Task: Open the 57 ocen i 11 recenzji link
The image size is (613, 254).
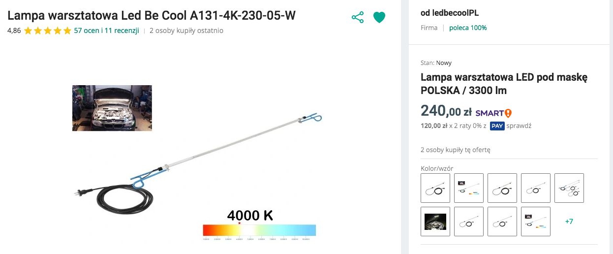Action: [x=106, y=31]
